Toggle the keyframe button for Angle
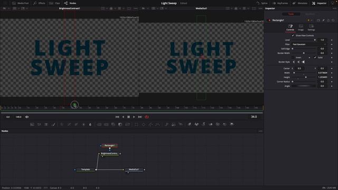The width and height of the screenshot is (338, 190). 332,86
